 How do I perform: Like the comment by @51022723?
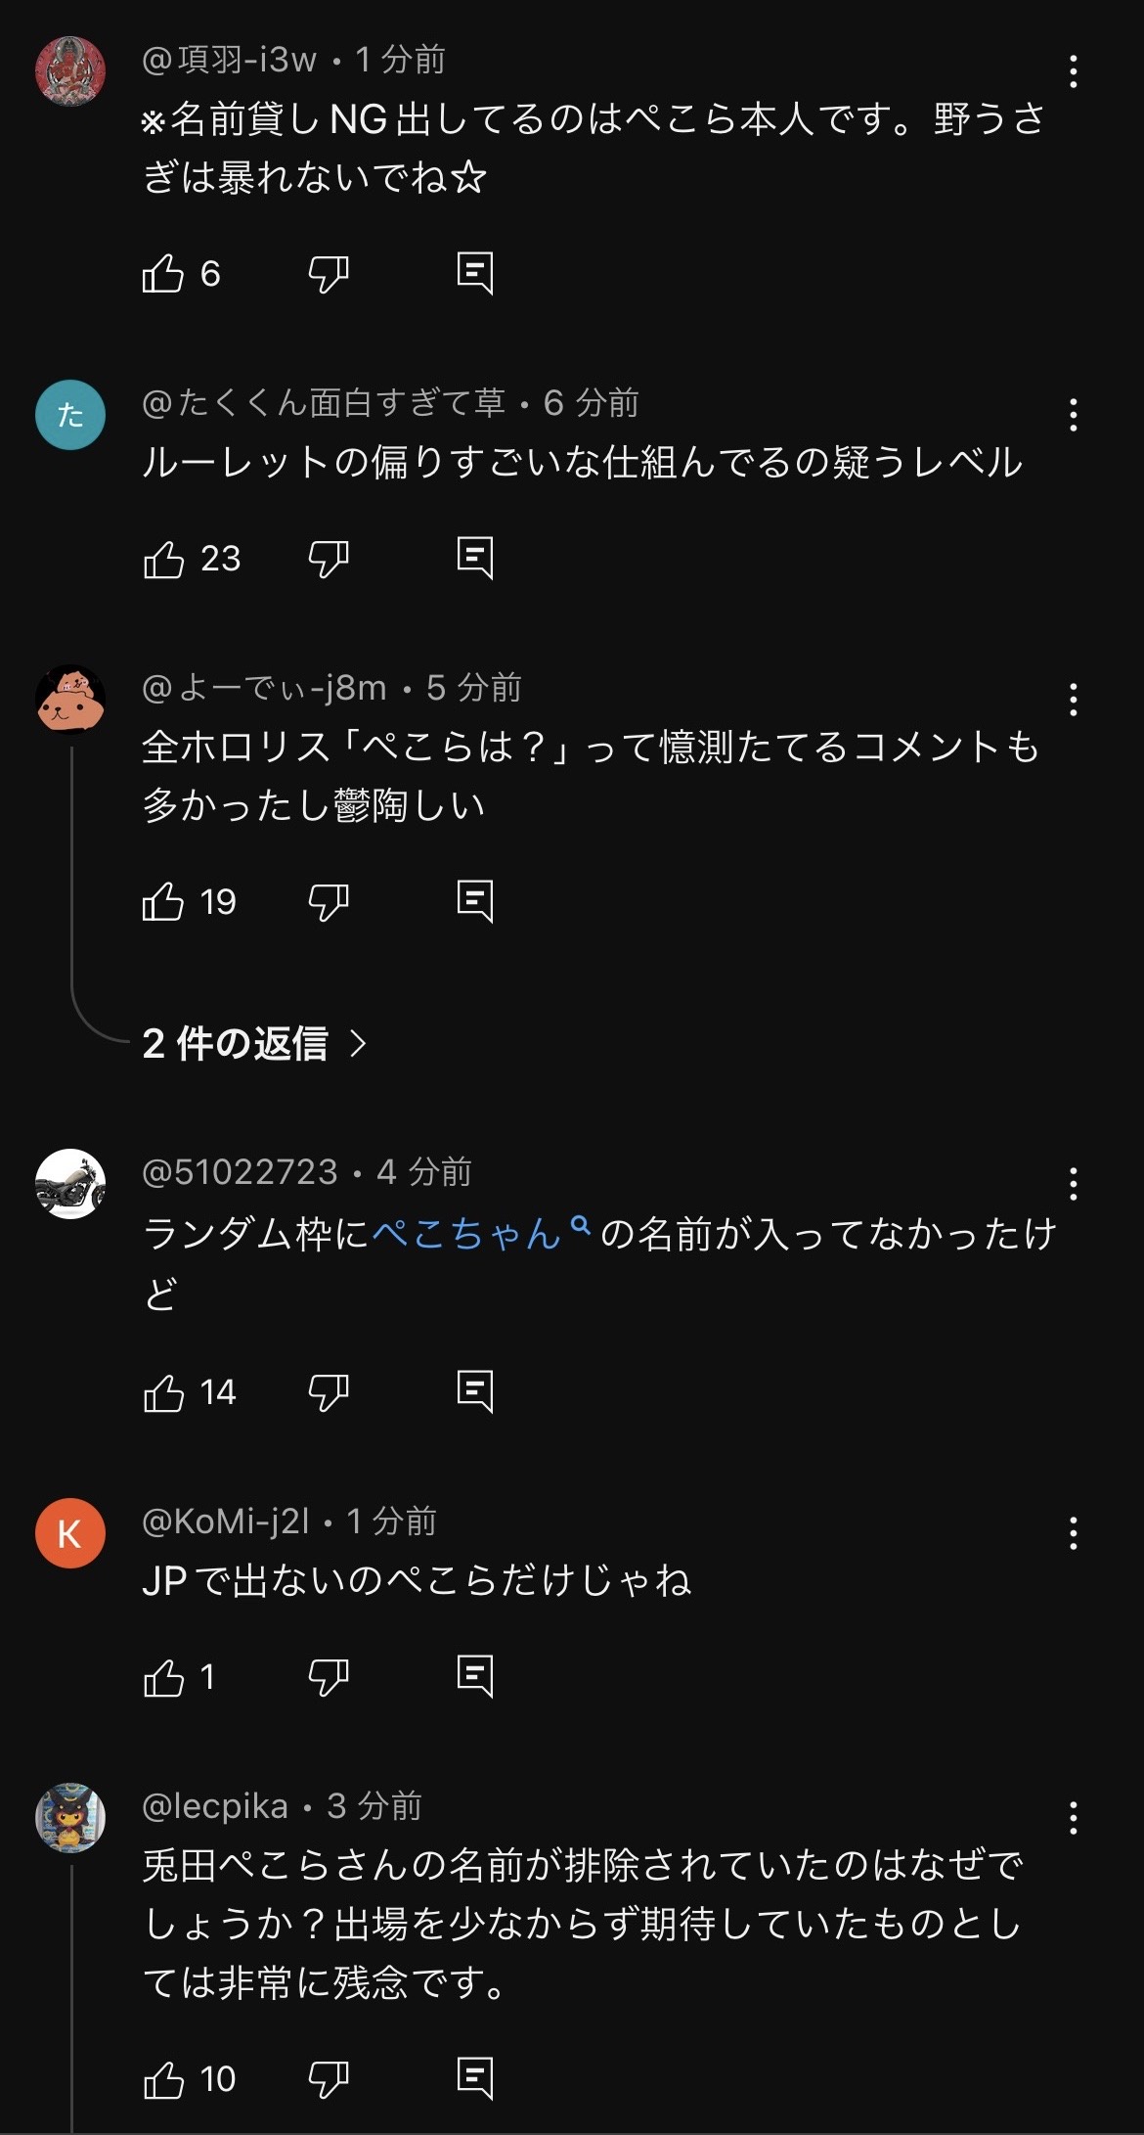(x=163, y=1392)
